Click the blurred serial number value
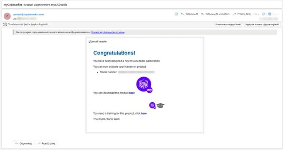283x150 pixels. (x=136, y=72)
